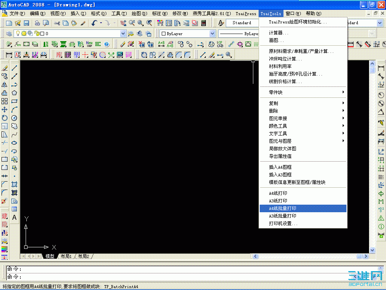Screen dimensions: 386x290
Task: Click the Cut scissors icon
Action: [x=57, y=23]
